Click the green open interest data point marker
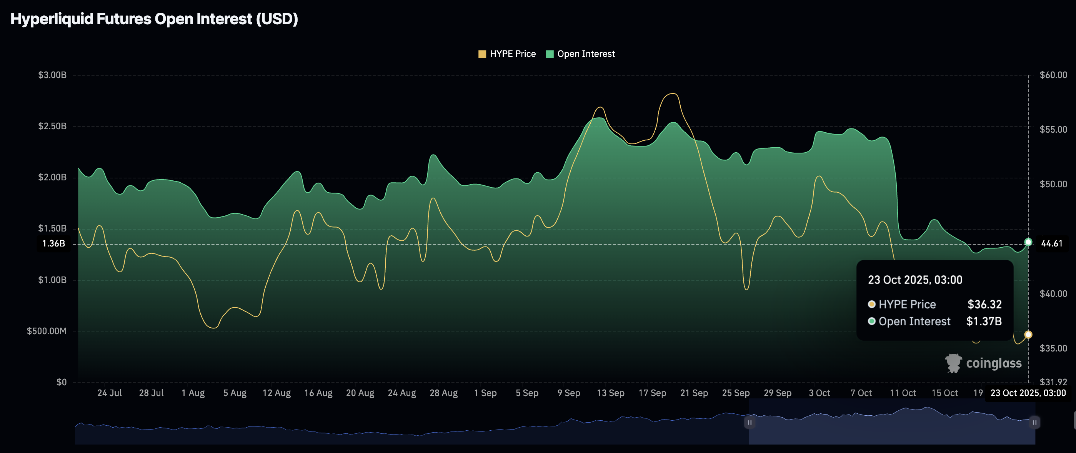The width and height of the screenshot is (1076, 453). (x=1028, y=242)
